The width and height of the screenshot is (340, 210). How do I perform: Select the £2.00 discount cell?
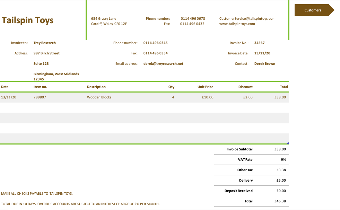(x=248, y=97)
